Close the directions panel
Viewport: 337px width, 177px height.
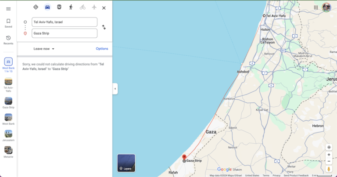click(104, 8)
